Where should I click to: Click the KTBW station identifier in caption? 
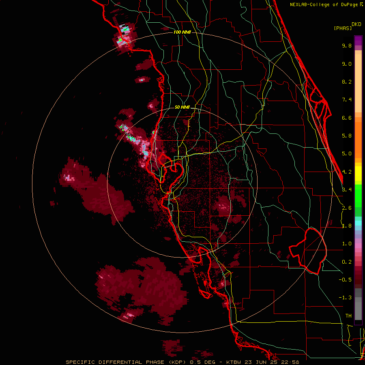(x=234, y=362)
